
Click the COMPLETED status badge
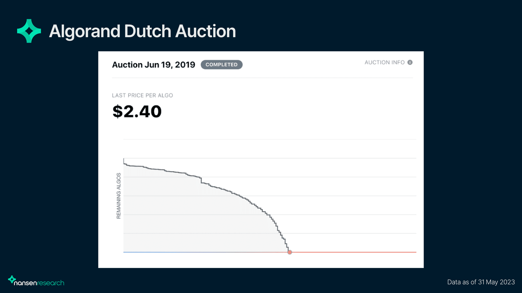pos(221,65)
